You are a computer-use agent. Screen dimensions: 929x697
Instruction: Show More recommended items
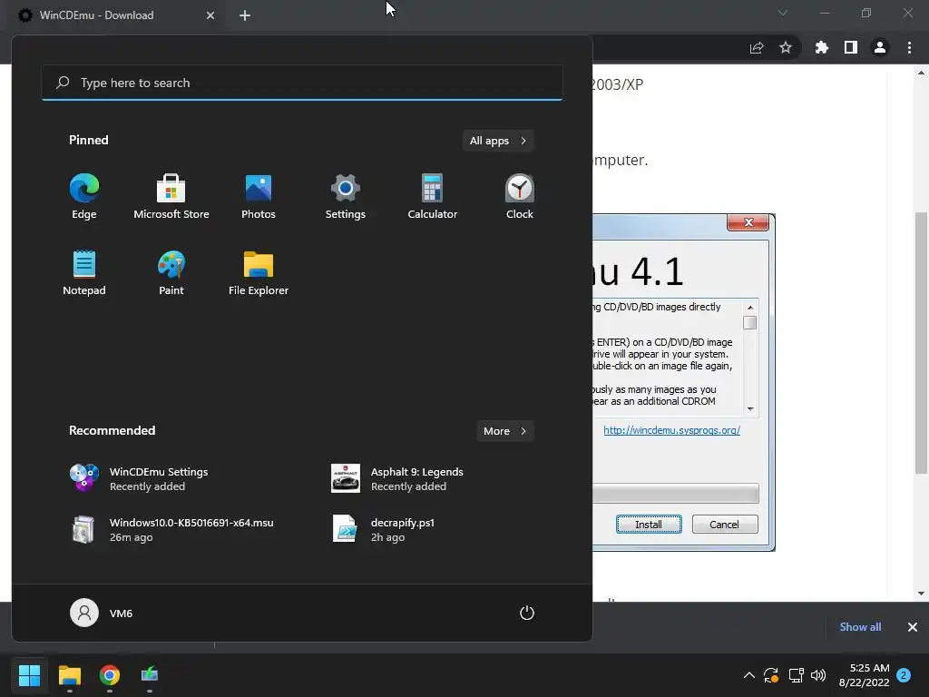point(504,431)
